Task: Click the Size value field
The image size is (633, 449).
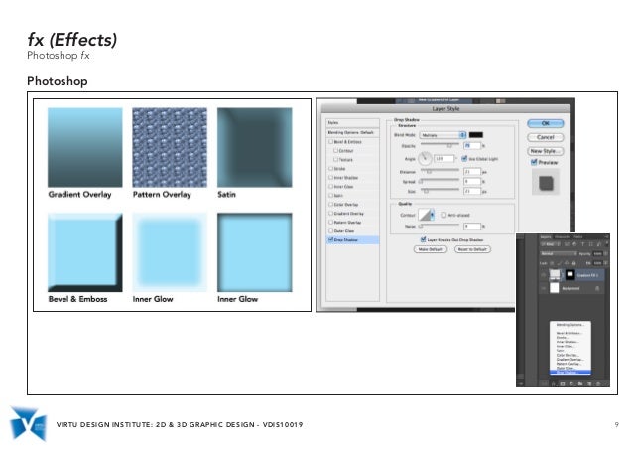Action: [472, 191]
